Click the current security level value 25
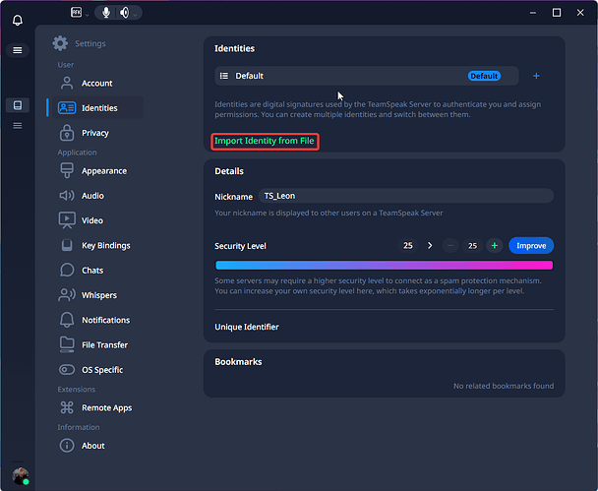This screenshot has height=491, width=598. coord(408,246)
